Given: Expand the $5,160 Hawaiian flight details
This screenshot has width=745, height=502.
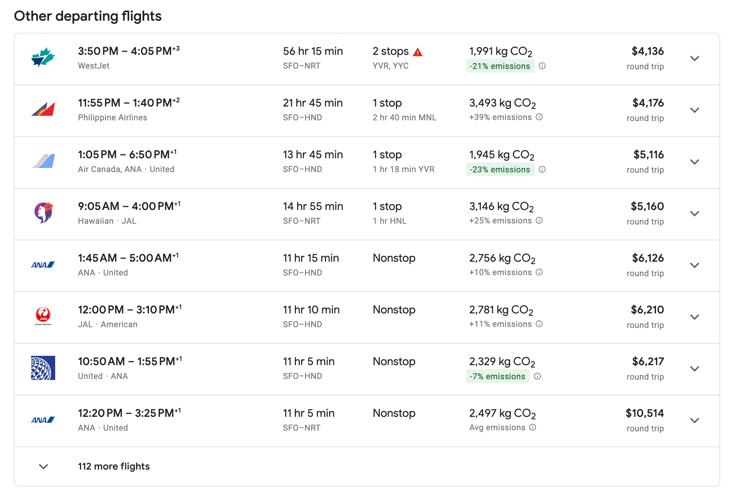Looking at the screenshot, I should (694, 213).
